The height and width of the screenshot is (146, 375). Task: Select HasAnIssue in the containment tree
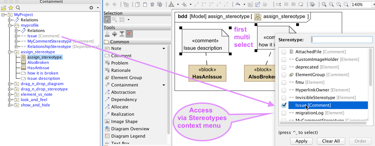click(38, 68)
